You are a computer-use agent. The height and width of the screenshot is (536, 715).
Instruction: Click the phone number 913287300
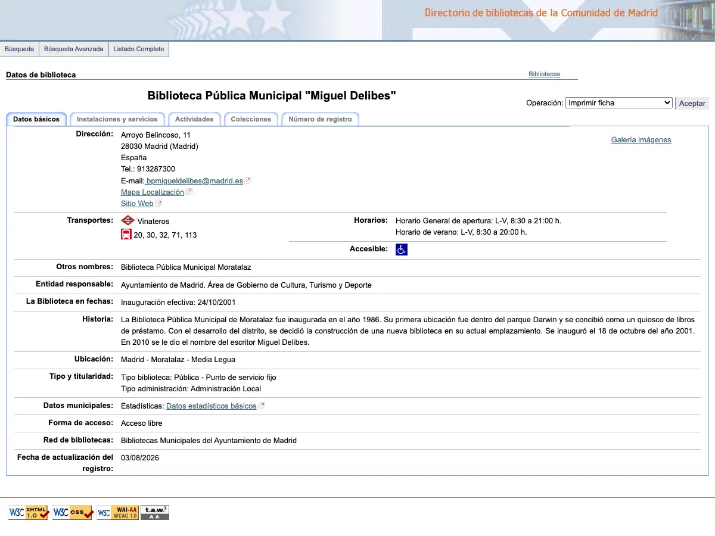(x=156, y=169)
